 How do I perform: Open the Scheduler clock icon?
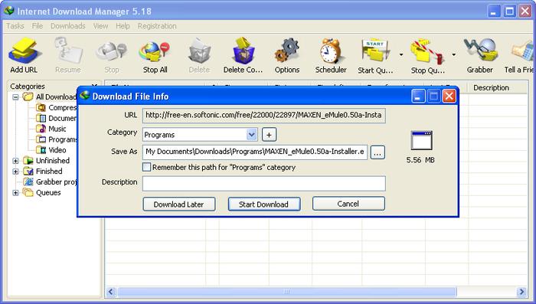pyautogui.click(x=331, y=51)
